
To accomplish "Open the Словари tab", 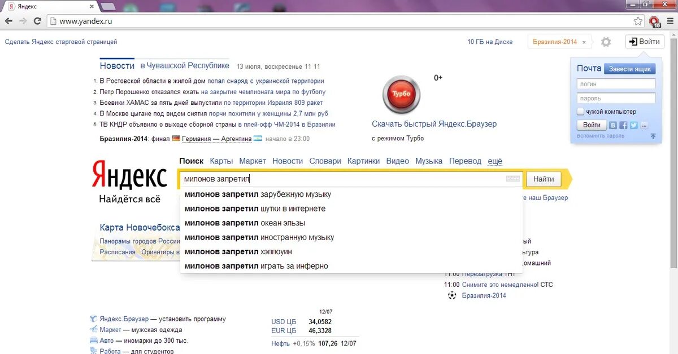I will click(325, 161).
